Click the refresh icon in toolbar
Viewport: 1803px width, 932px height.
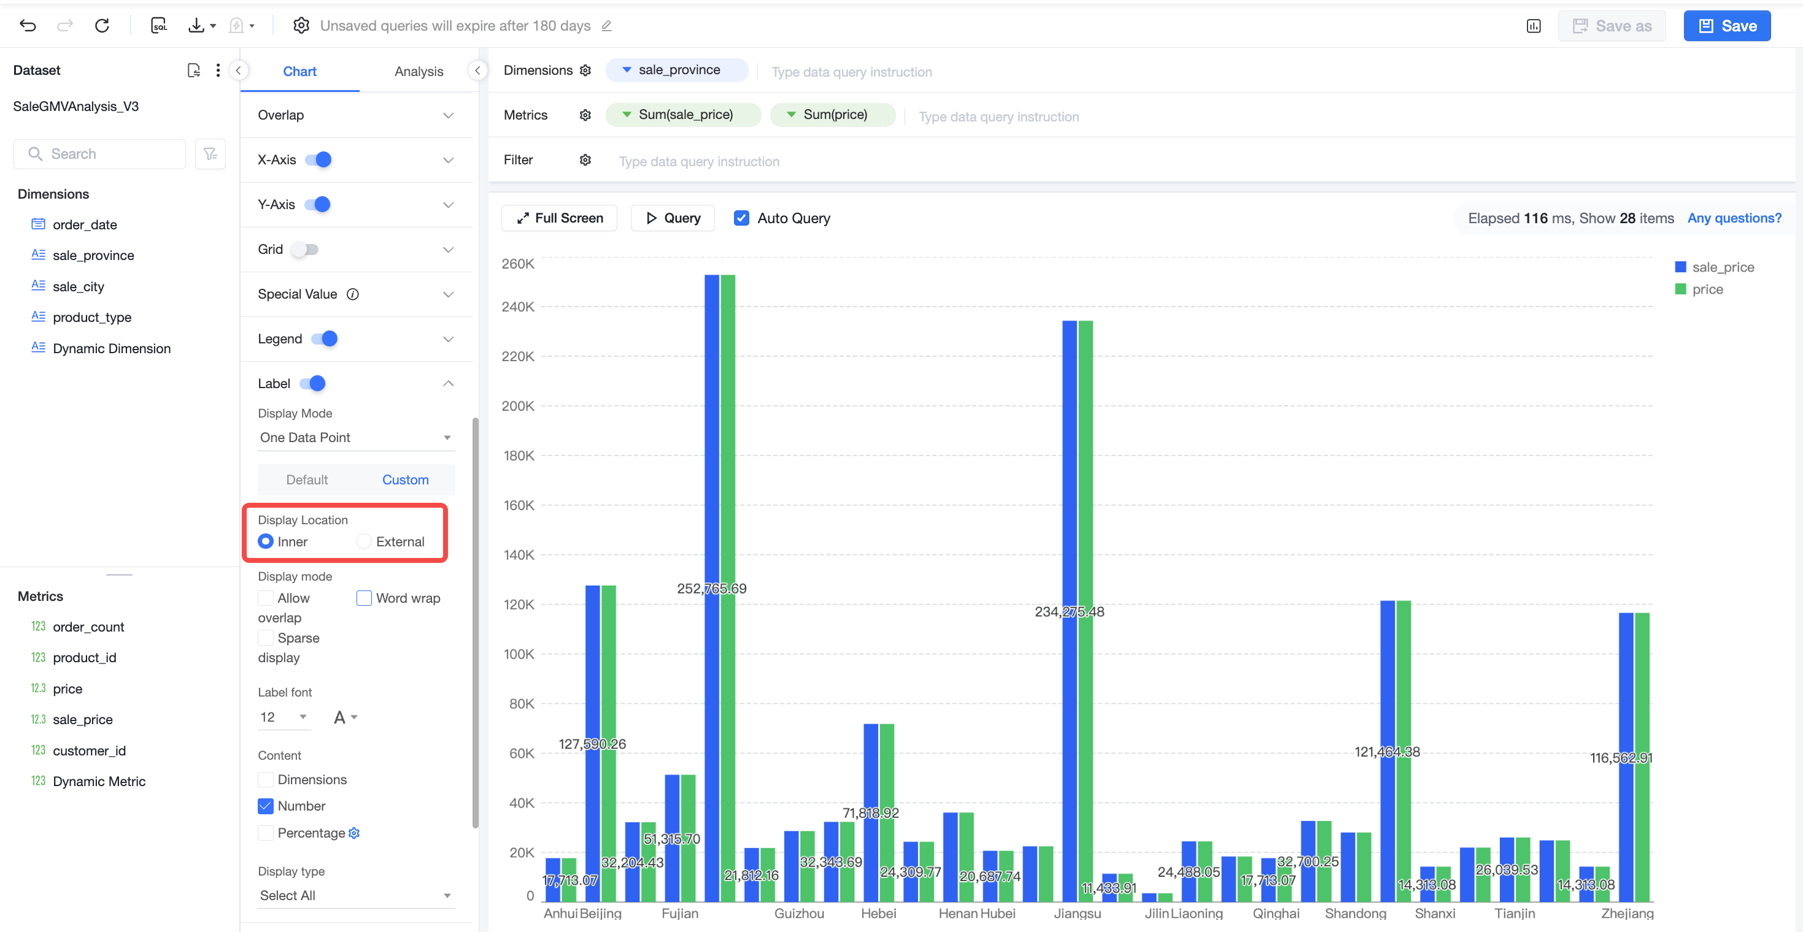click(x=102, y=26)
